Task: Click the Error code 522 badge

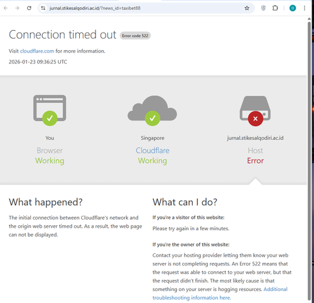Action: point(135,36)
